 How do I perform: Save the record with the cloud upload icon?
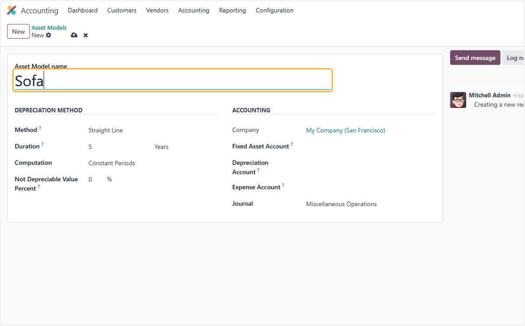[x=74, y=35]
